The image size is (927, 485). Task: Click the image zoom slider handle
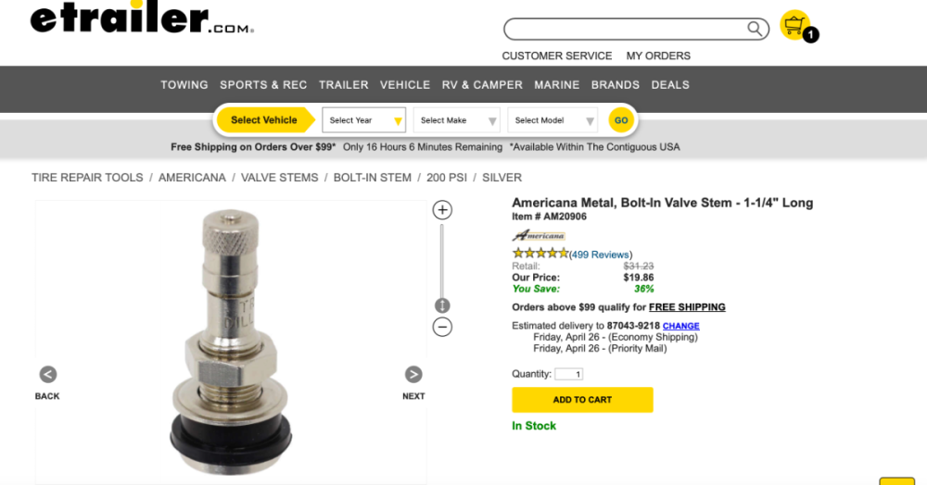(x=442, y=305)
